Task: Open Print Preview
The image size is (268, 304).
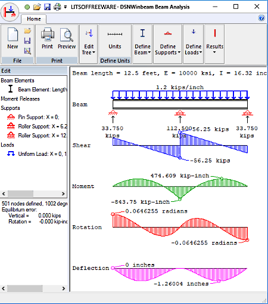Action: (x=67, y=38)
